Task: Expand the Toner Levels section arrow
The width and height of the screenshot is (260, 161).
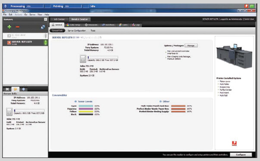Action: pos(75,101)
